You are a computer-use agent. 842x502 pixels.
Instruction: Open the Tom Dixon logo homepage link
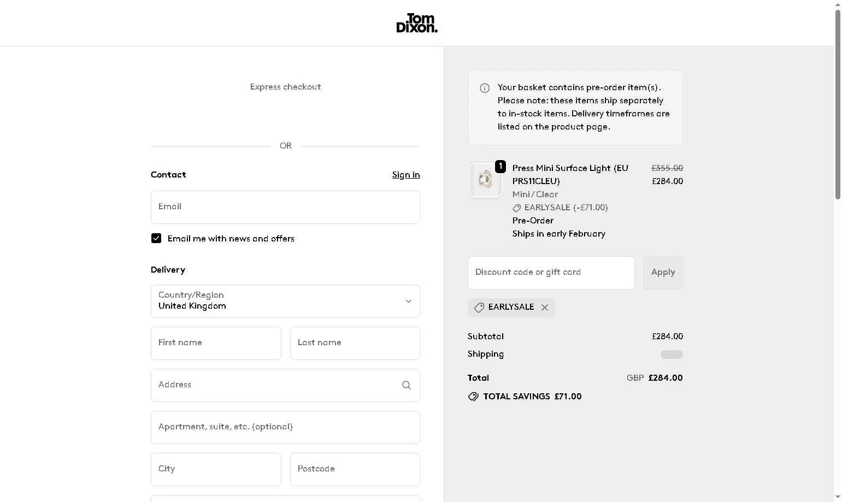pyautogui.click(x=417, y=23)
